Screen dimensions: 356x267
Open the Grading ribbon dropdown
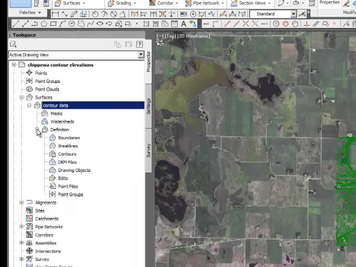tap(135, 3)
